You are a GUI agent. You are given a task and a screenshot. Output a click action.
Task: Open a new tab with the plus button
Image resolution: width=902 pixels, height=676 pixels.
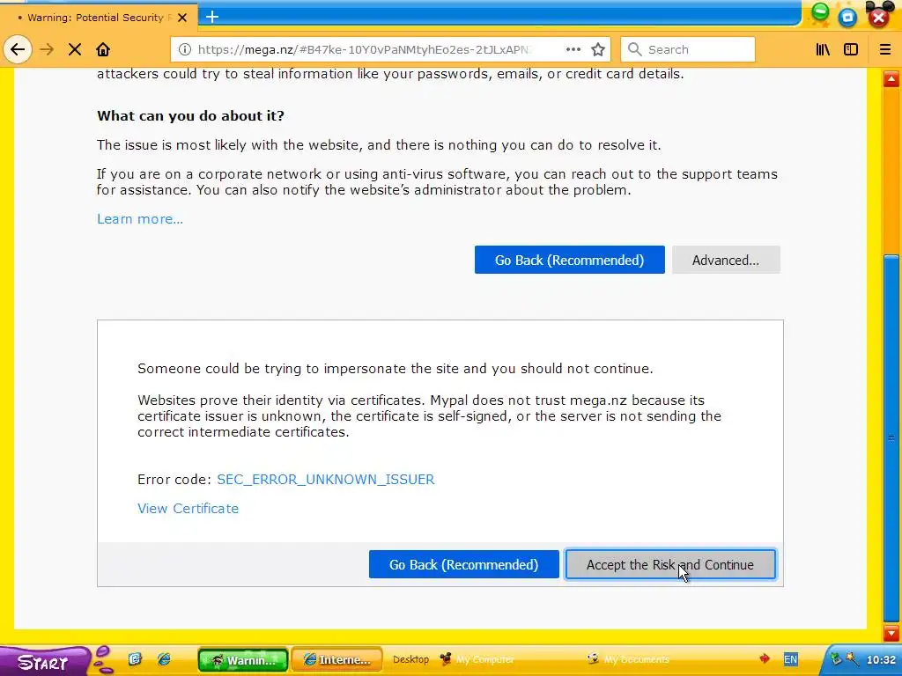coord(212,17)
